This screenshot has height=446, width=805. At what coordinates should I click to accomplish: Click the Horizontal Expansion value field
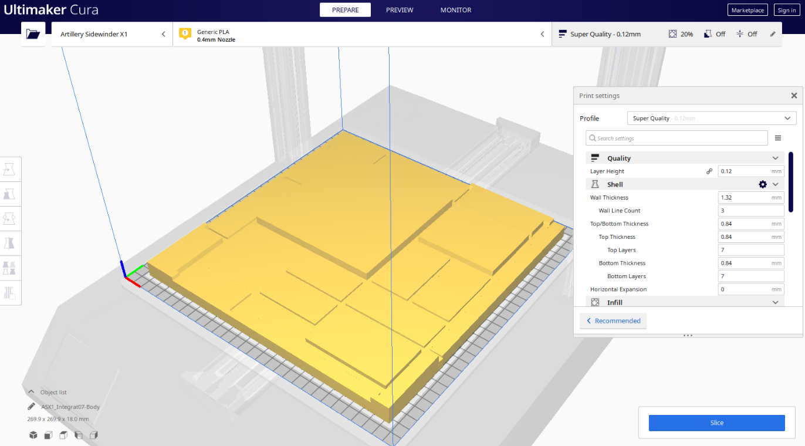click(751, 289)
